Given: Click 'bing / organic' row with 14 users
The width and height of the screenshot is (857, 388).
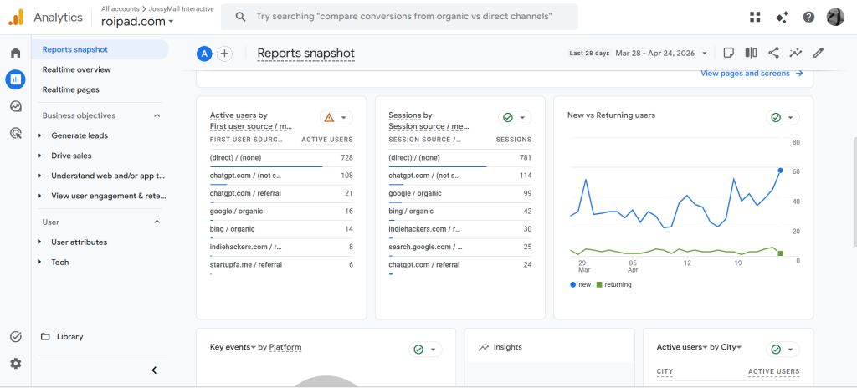Looking at the screenshot, I should [x=281, y=229].
